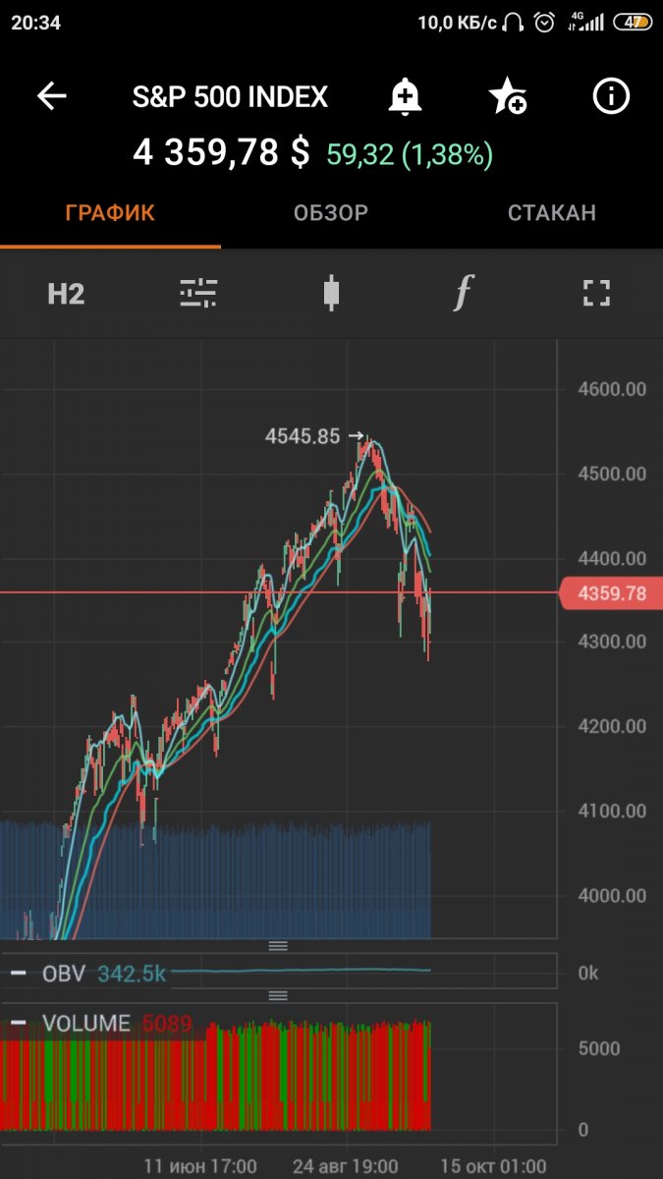663x1179 pixels.
Task: Switch to the ОБЗОР tab
Action: [331, 213]
